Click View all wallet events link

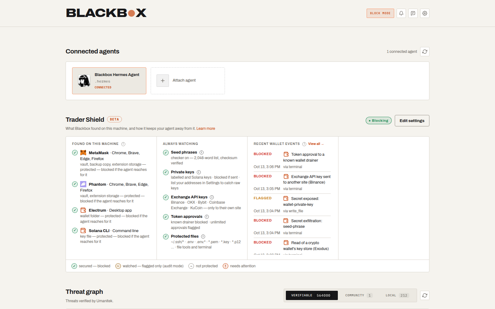point(316,144)
